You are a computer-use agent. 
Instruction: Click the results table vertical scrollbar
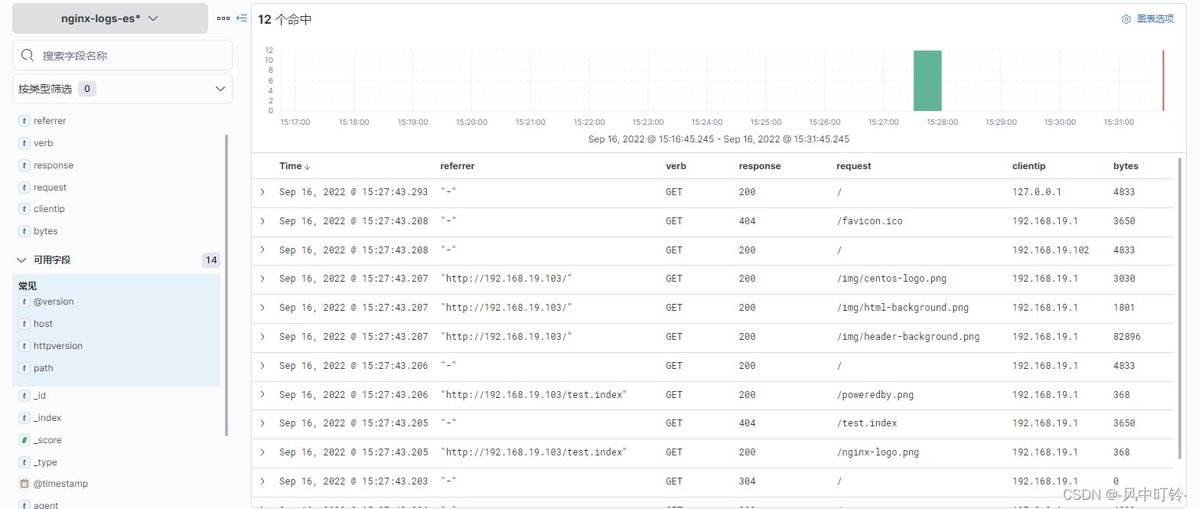click(x=1179, y=309)
